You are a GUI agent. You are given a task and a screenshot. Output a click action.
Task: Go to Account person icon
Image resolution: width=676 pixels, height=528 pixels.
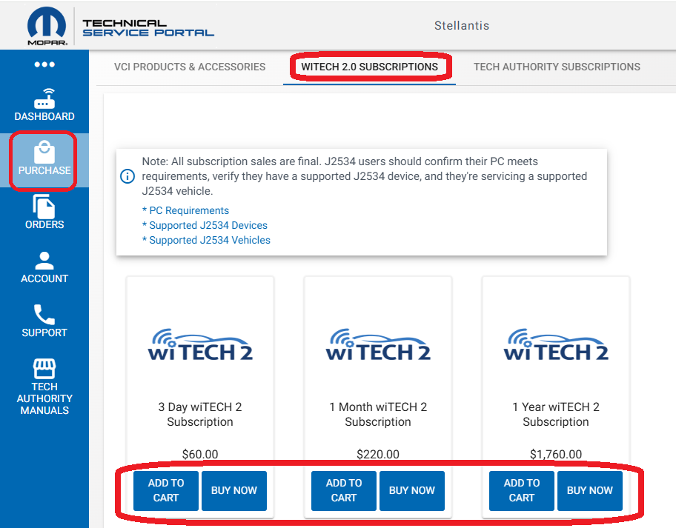(44, 261)
